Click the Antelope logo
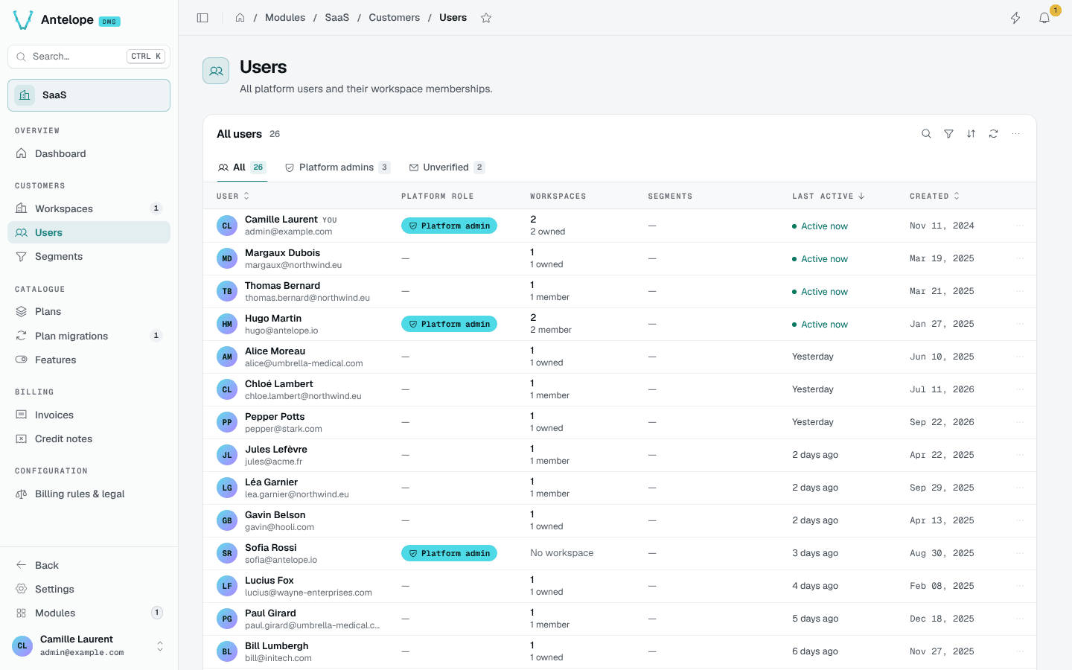Screen dimensions: 1072x670 tap(23, 20)
